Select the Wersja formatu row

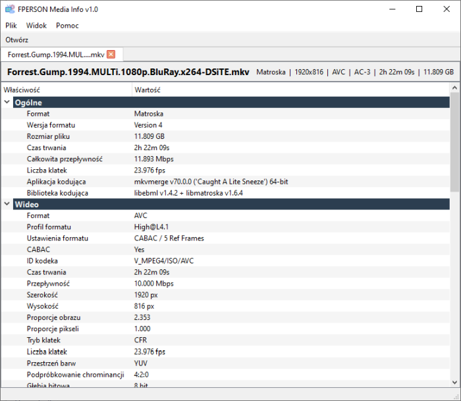(x=226, y=125)
